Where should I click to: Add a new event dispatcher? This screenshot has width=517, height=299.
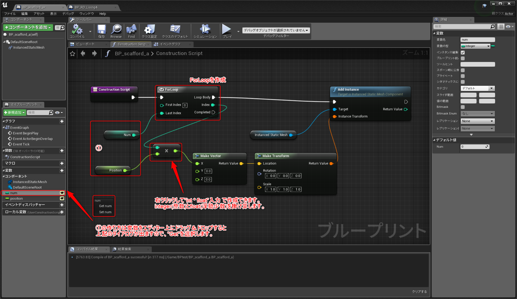click(x=62, y=205)
